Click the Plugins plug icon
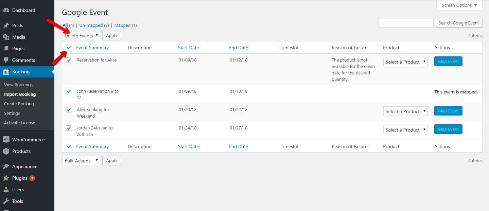Viewport: 489px width, 211px height. tap(6, 178)
